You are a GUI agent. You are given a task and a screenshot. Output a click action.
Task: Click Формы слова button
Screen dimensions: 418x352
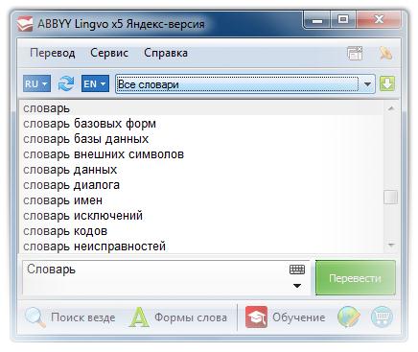click(x=178, y=317)
